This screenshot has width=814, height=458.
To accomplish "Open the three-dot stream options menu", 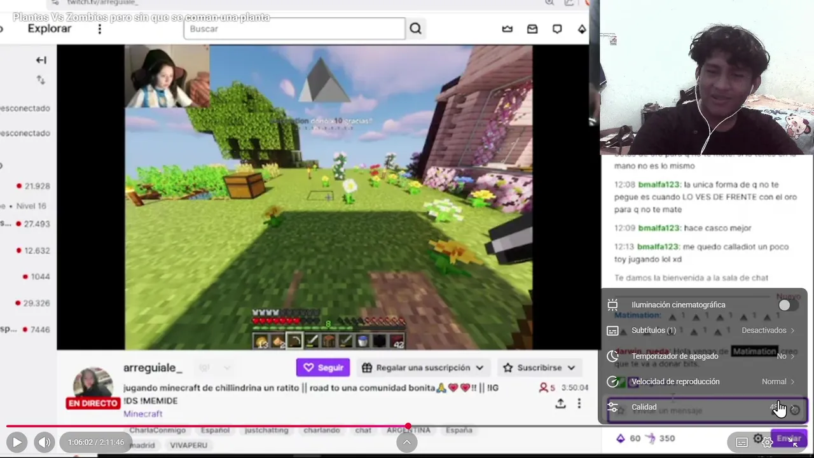I will pyautogui.click(x=579, y=403).
